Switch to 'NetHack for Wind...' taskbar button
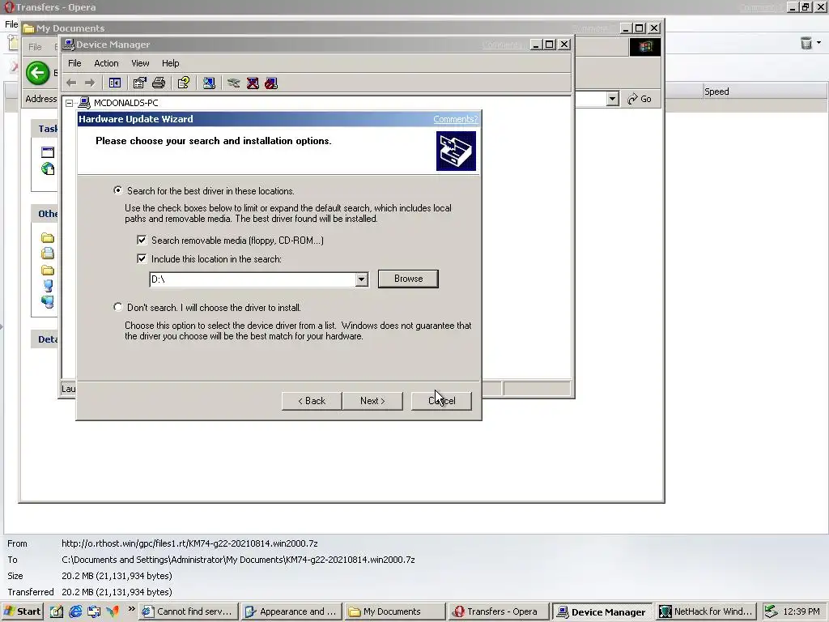829x622 pixels. point(706,611)
